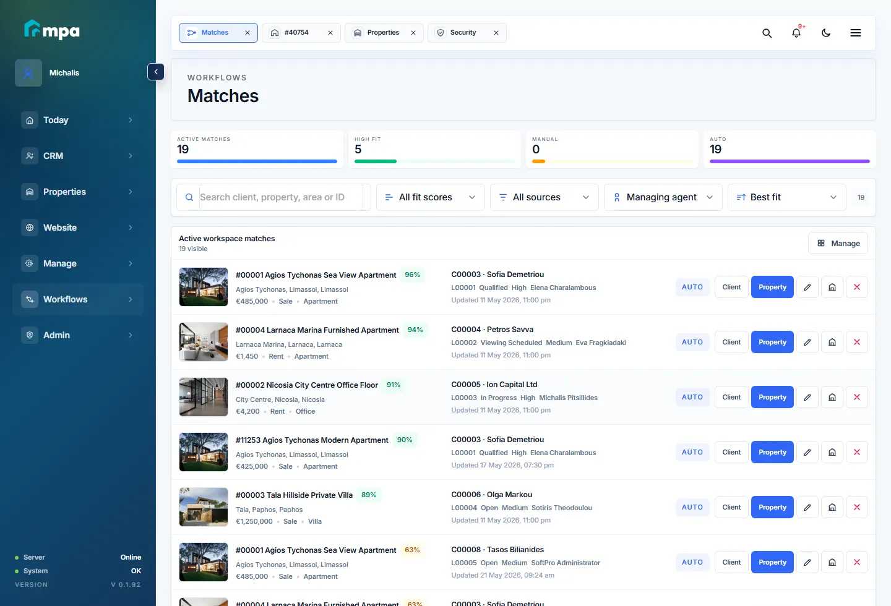This screenshot has width=891, height=606.
Task: Expand Today sidebar section
Action: click(78, 120)
